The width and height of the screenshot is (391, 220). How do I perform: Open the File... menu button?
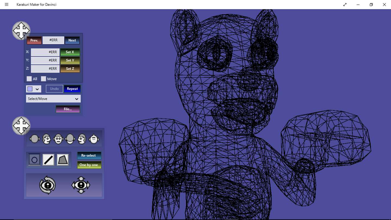point(68,109)
